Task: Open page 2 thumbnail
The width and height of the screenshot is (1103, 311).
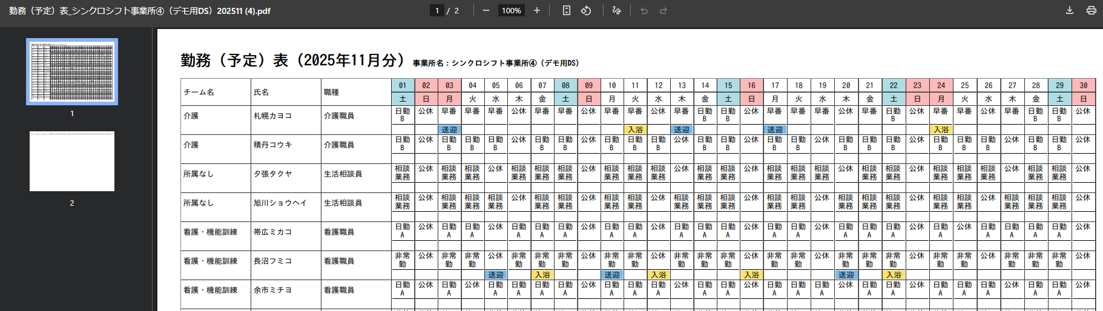Action: click(x=72, y=162)
